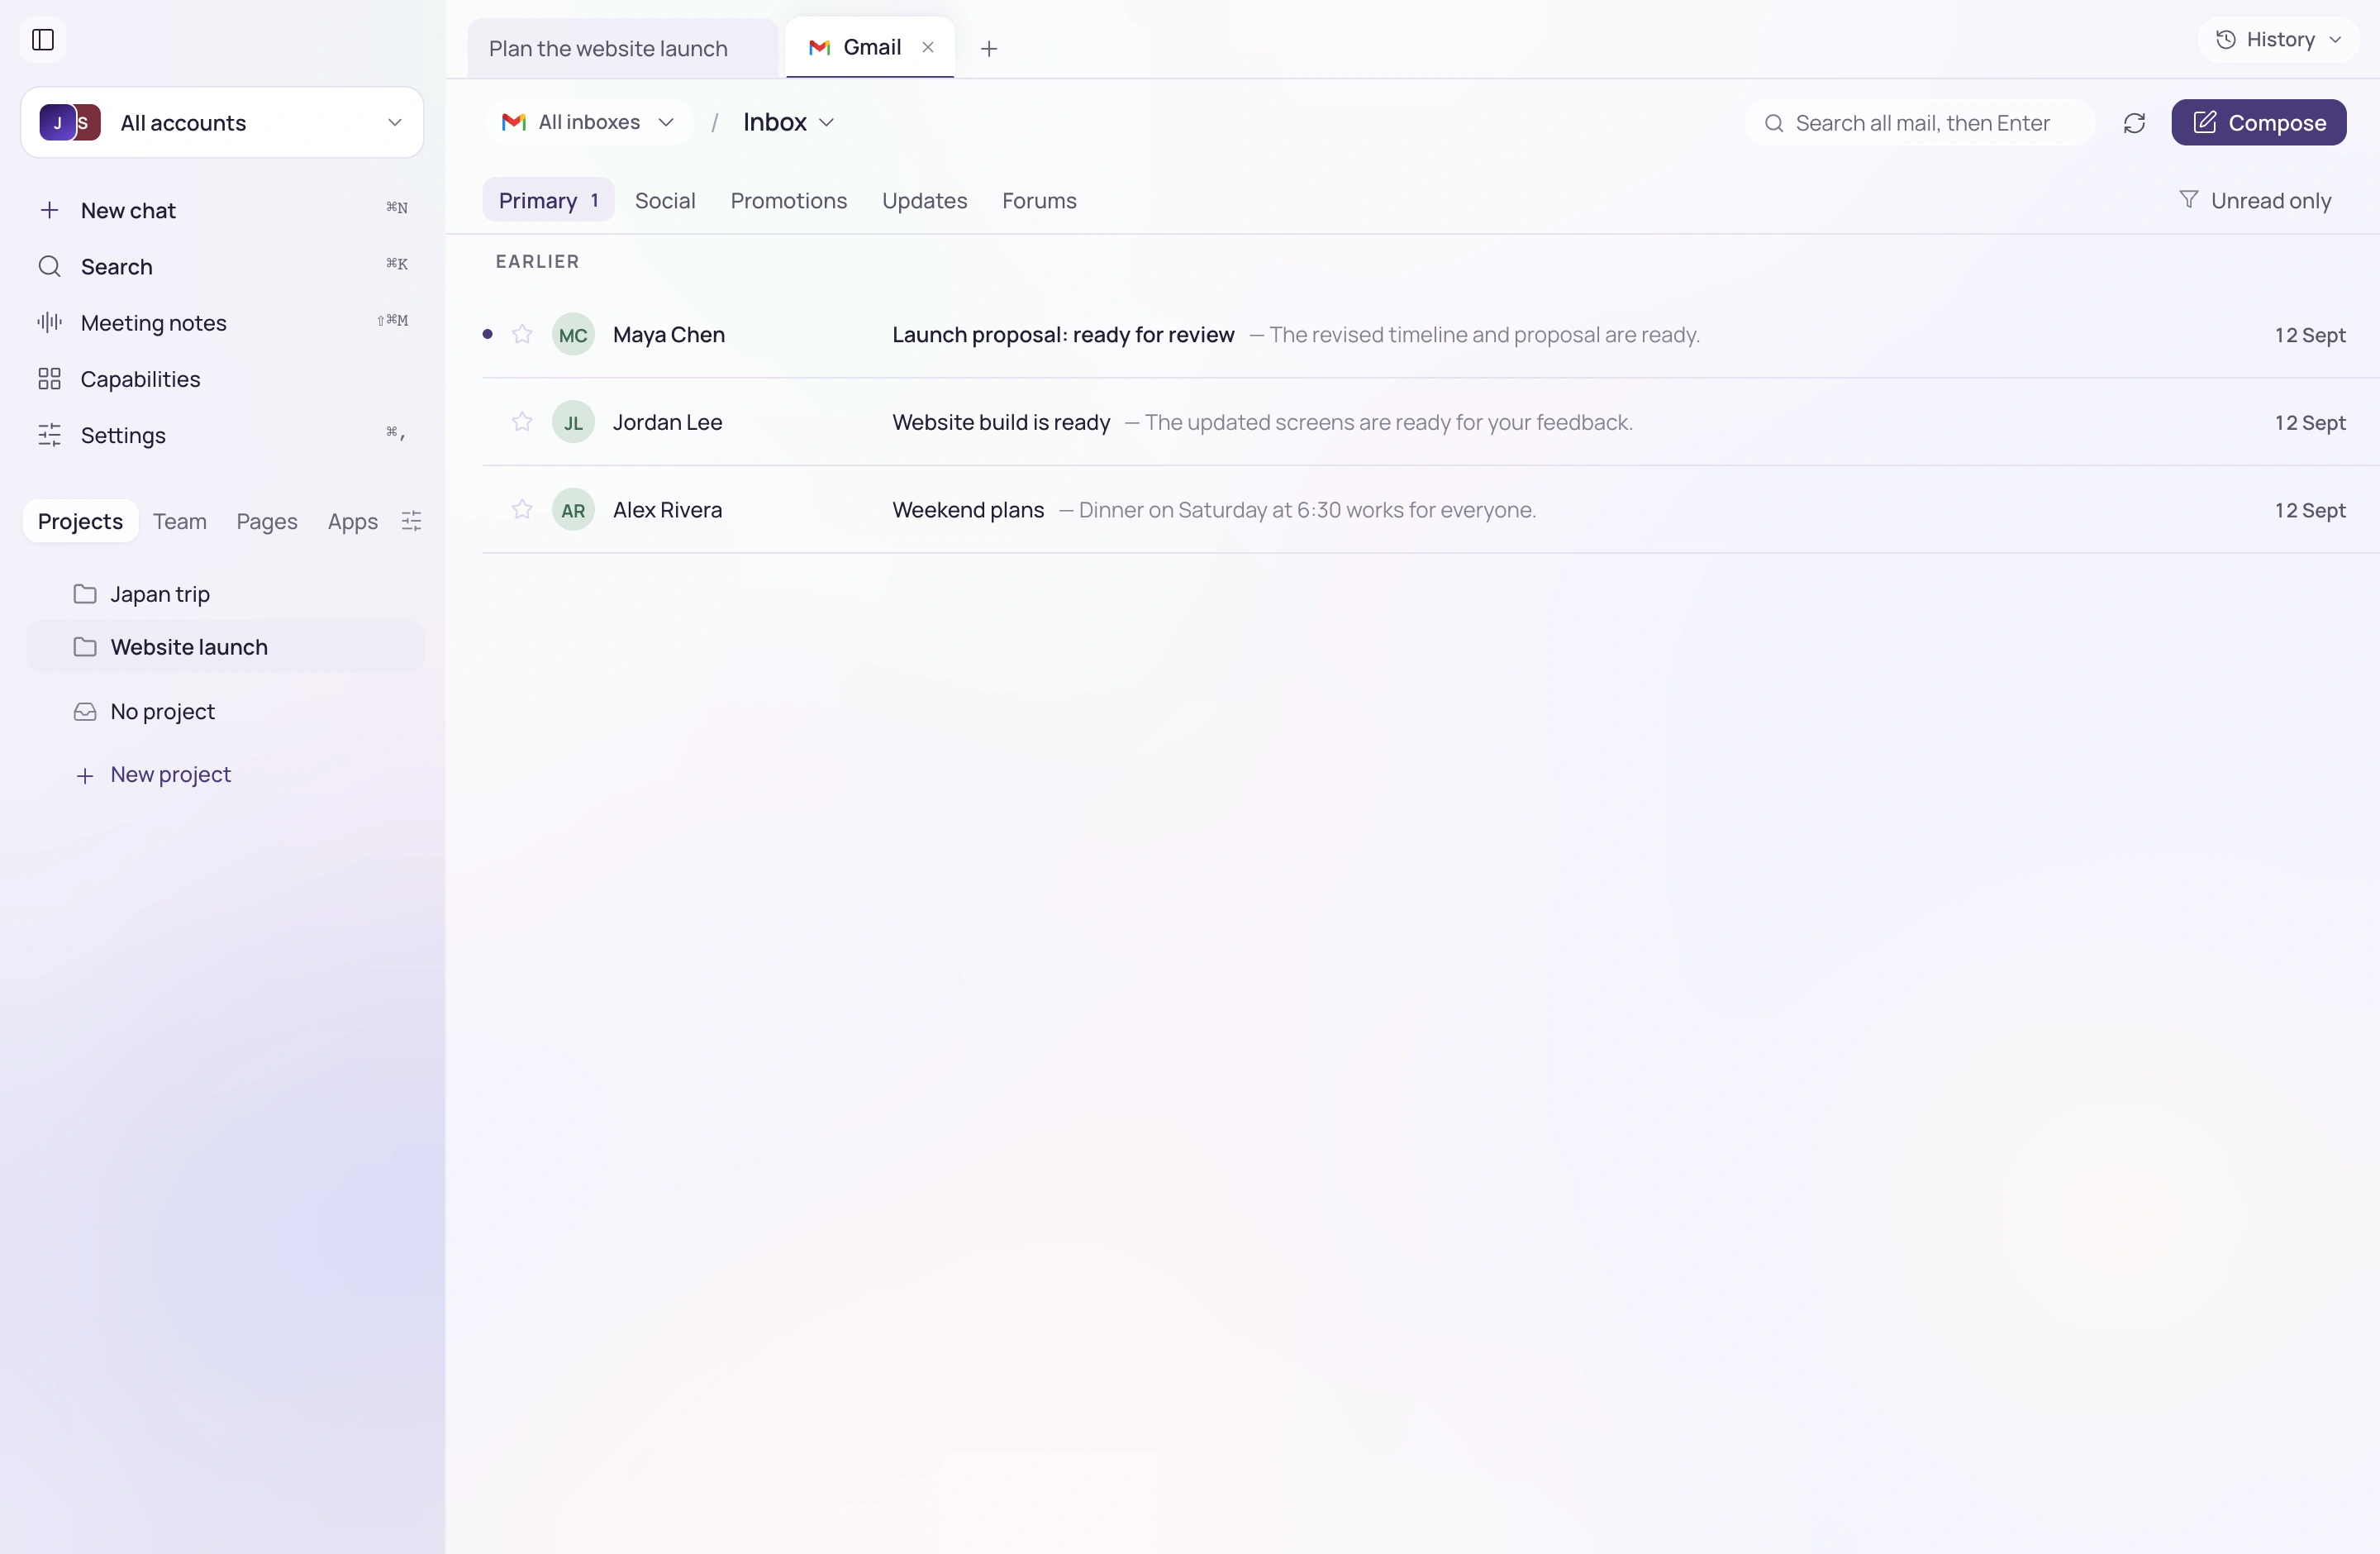Switch to the Primary tab
Image resolution: width=2380 pixels, height=1554 pixels.
tap(548, 201)
